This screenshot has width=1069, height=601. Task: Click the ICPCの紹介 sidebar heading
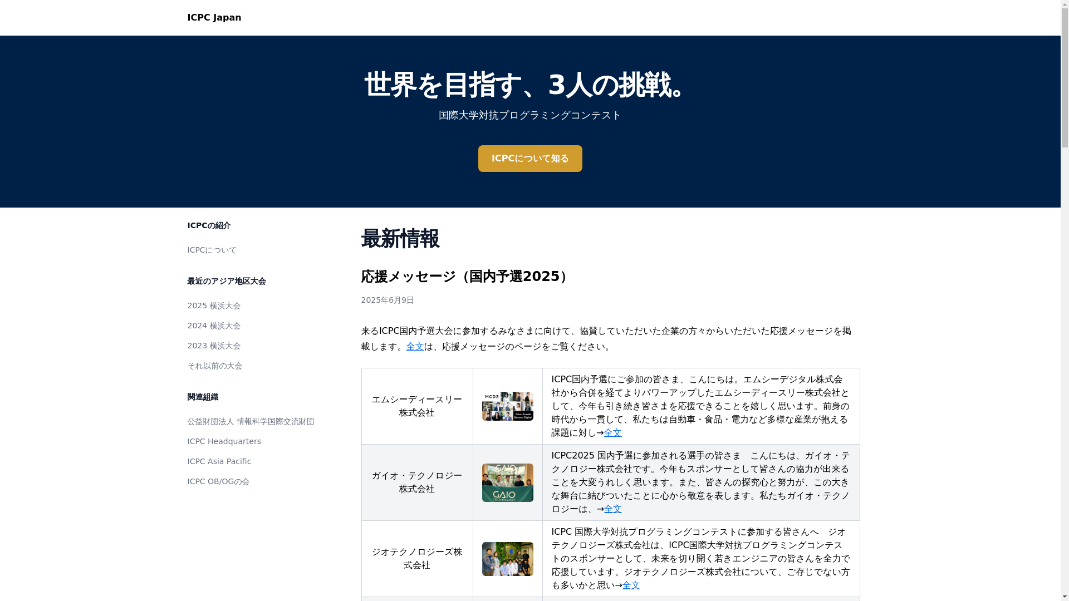pyautogui.click(x=209, y=225)
